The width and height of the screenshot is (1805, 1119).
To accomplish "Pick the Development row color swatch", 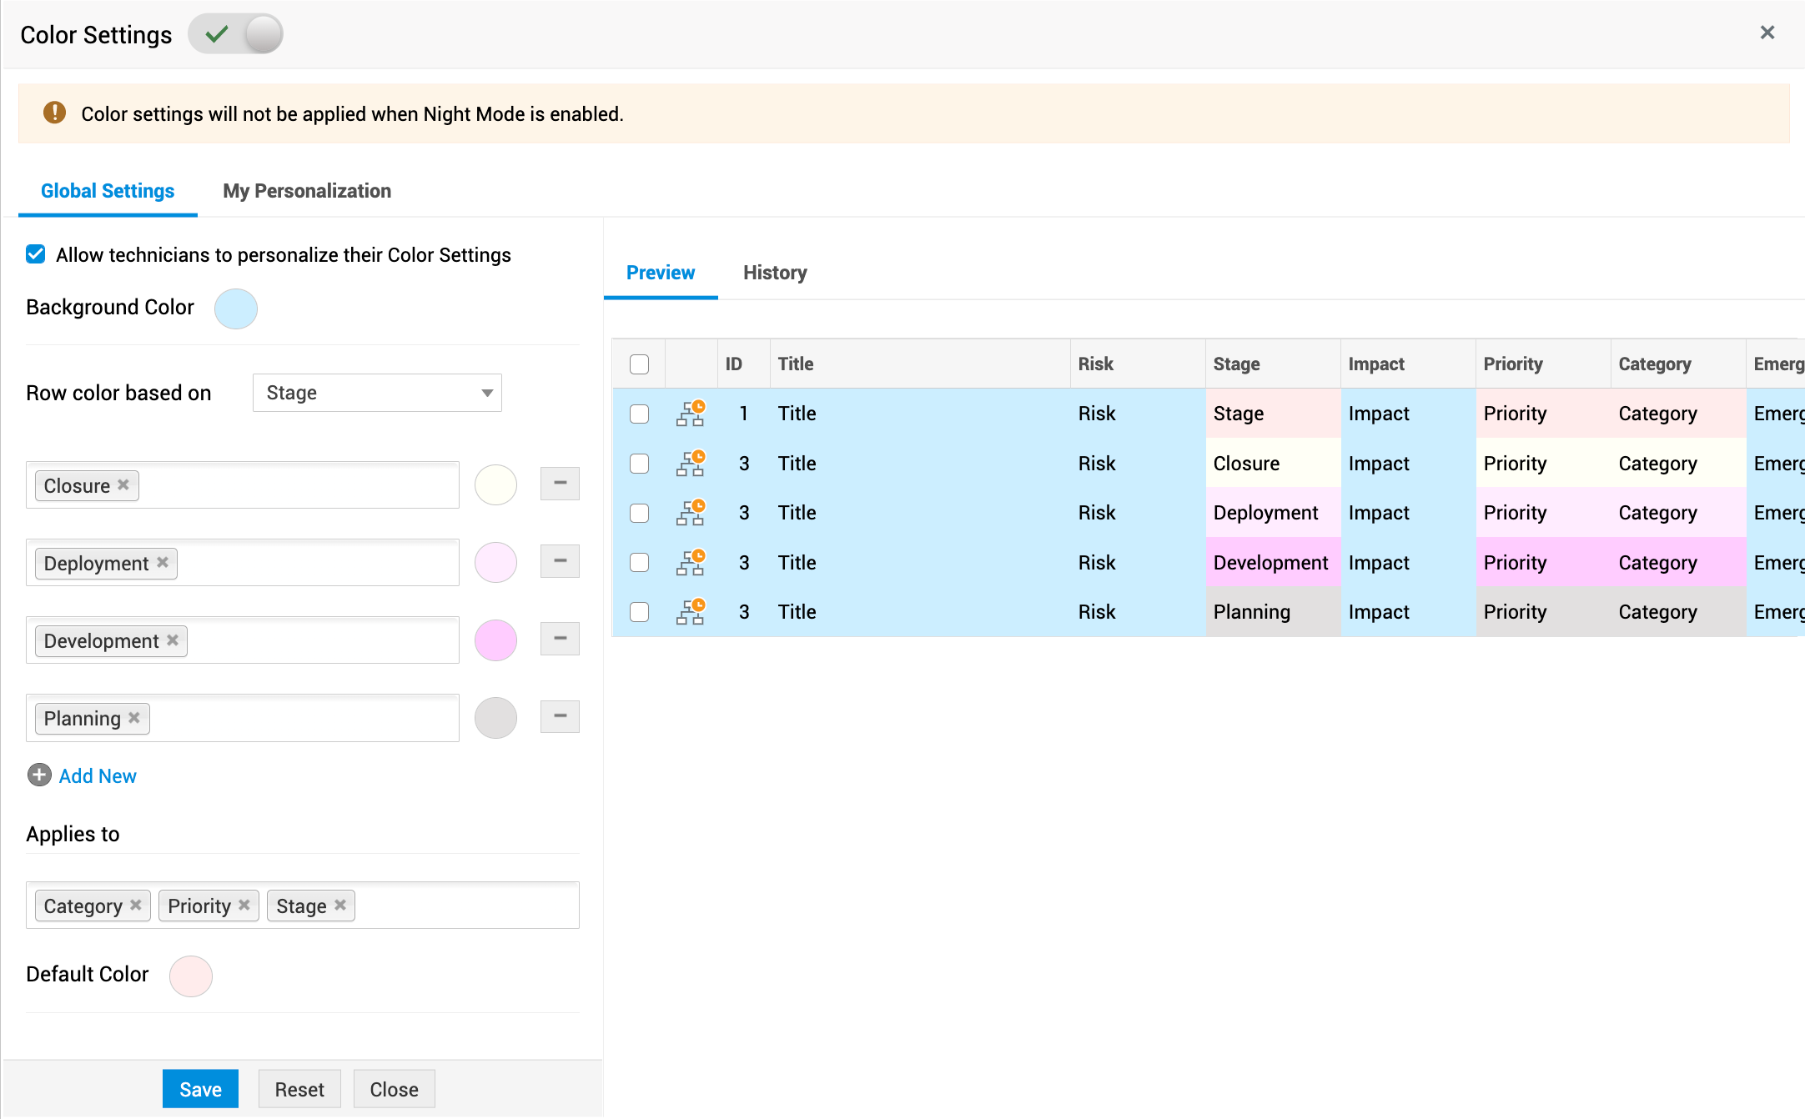I will click(495, 640).
